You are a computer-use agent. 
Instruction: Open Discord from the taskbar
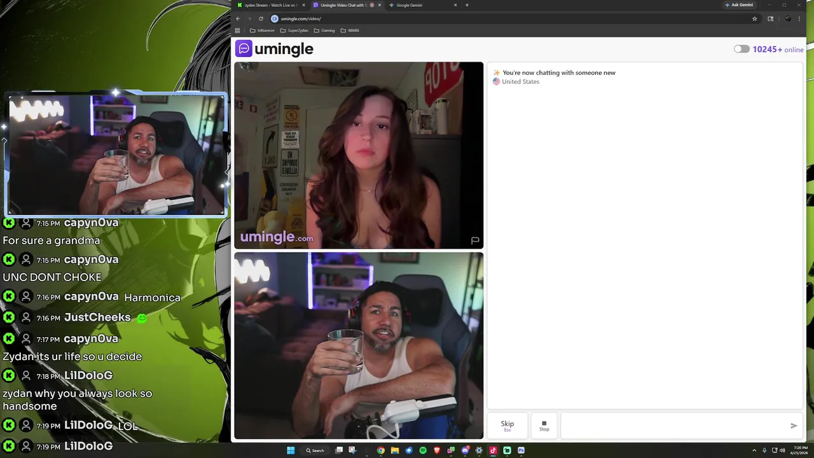click(x=465, y=450)
